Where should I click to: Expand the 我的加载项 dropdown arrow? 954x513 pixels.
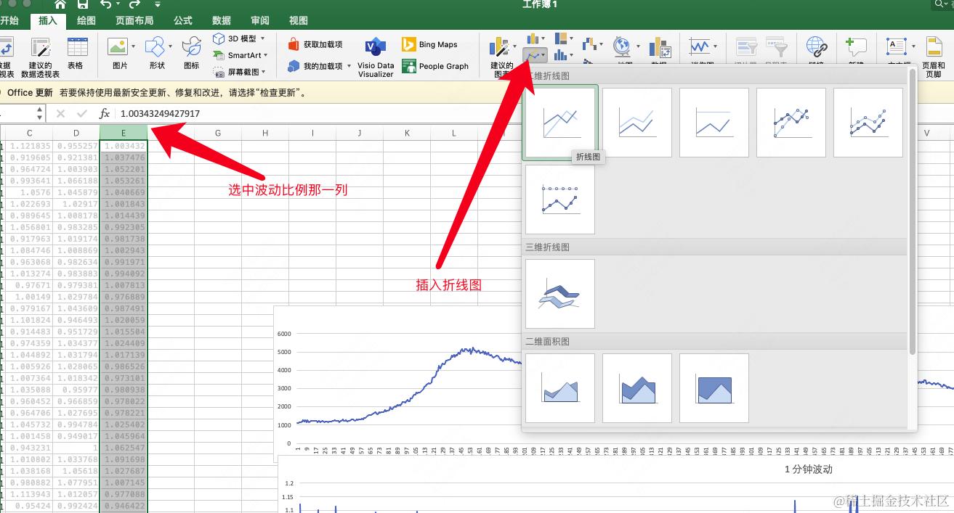coord(349,66)
